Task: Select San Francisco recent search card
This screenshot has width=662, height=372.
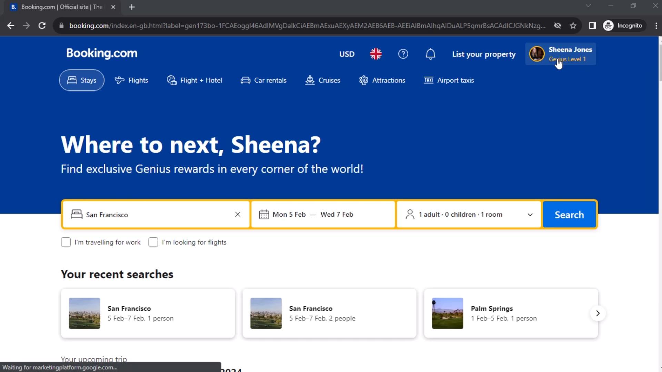Action: pos(148,313)
